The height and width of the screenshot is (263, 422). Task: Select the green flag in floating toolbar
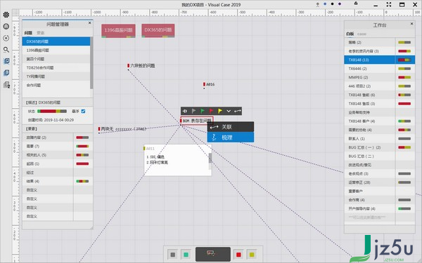click(x=203, y=111)
